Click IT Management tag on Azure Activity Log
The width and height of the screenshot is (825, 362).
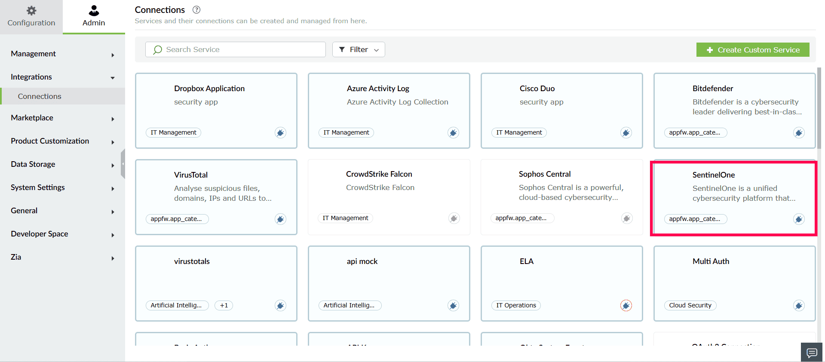click(x=346, y=133)
